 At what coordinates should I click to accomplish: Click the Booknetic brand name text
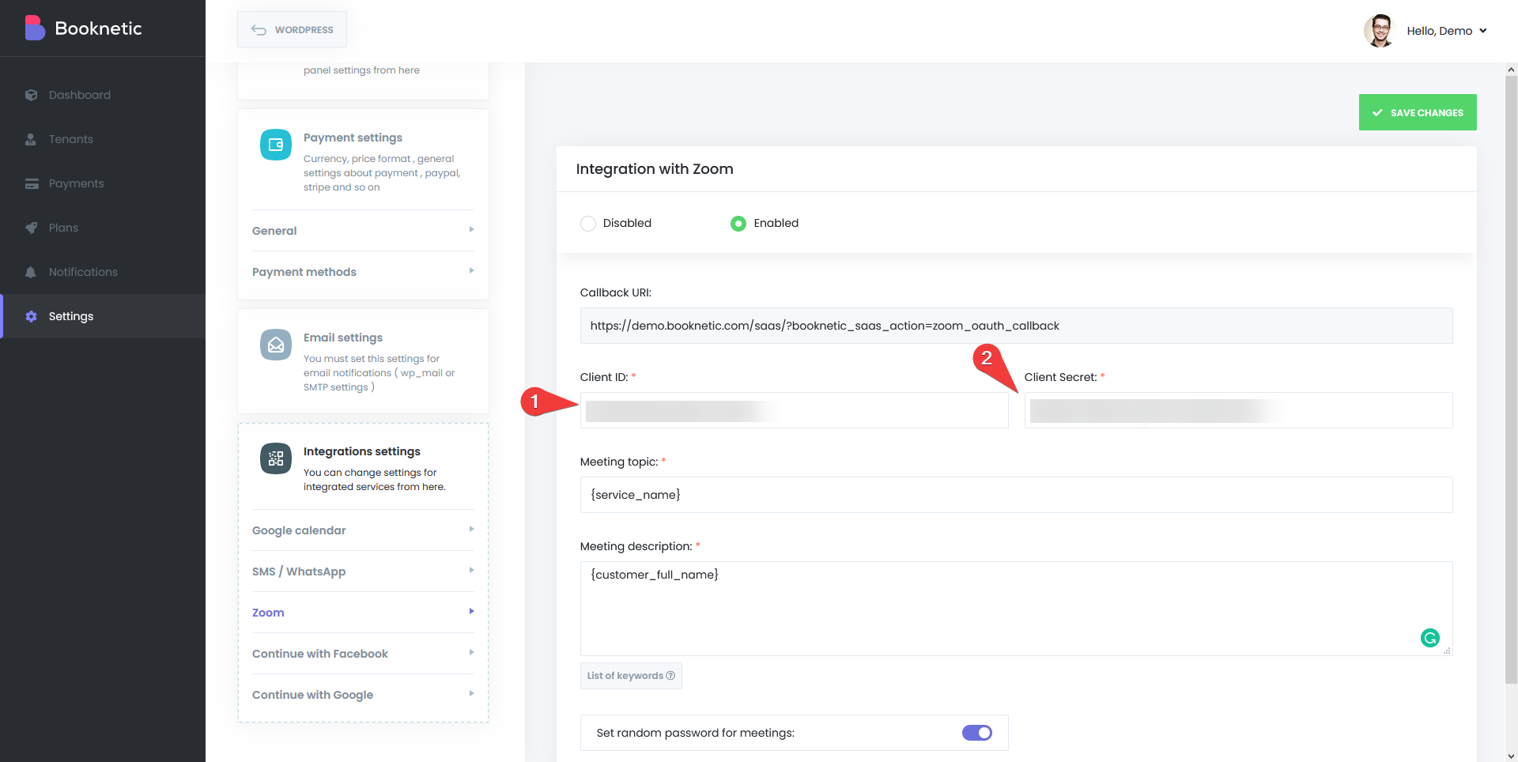pos(98,28)
